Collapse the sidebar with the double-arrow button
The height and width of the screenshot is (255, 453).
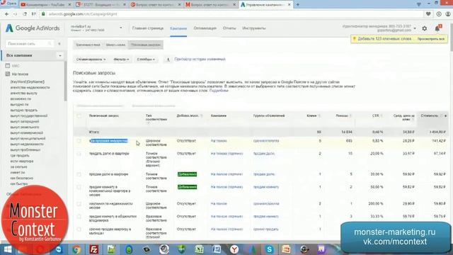click(x=59, y=44)
